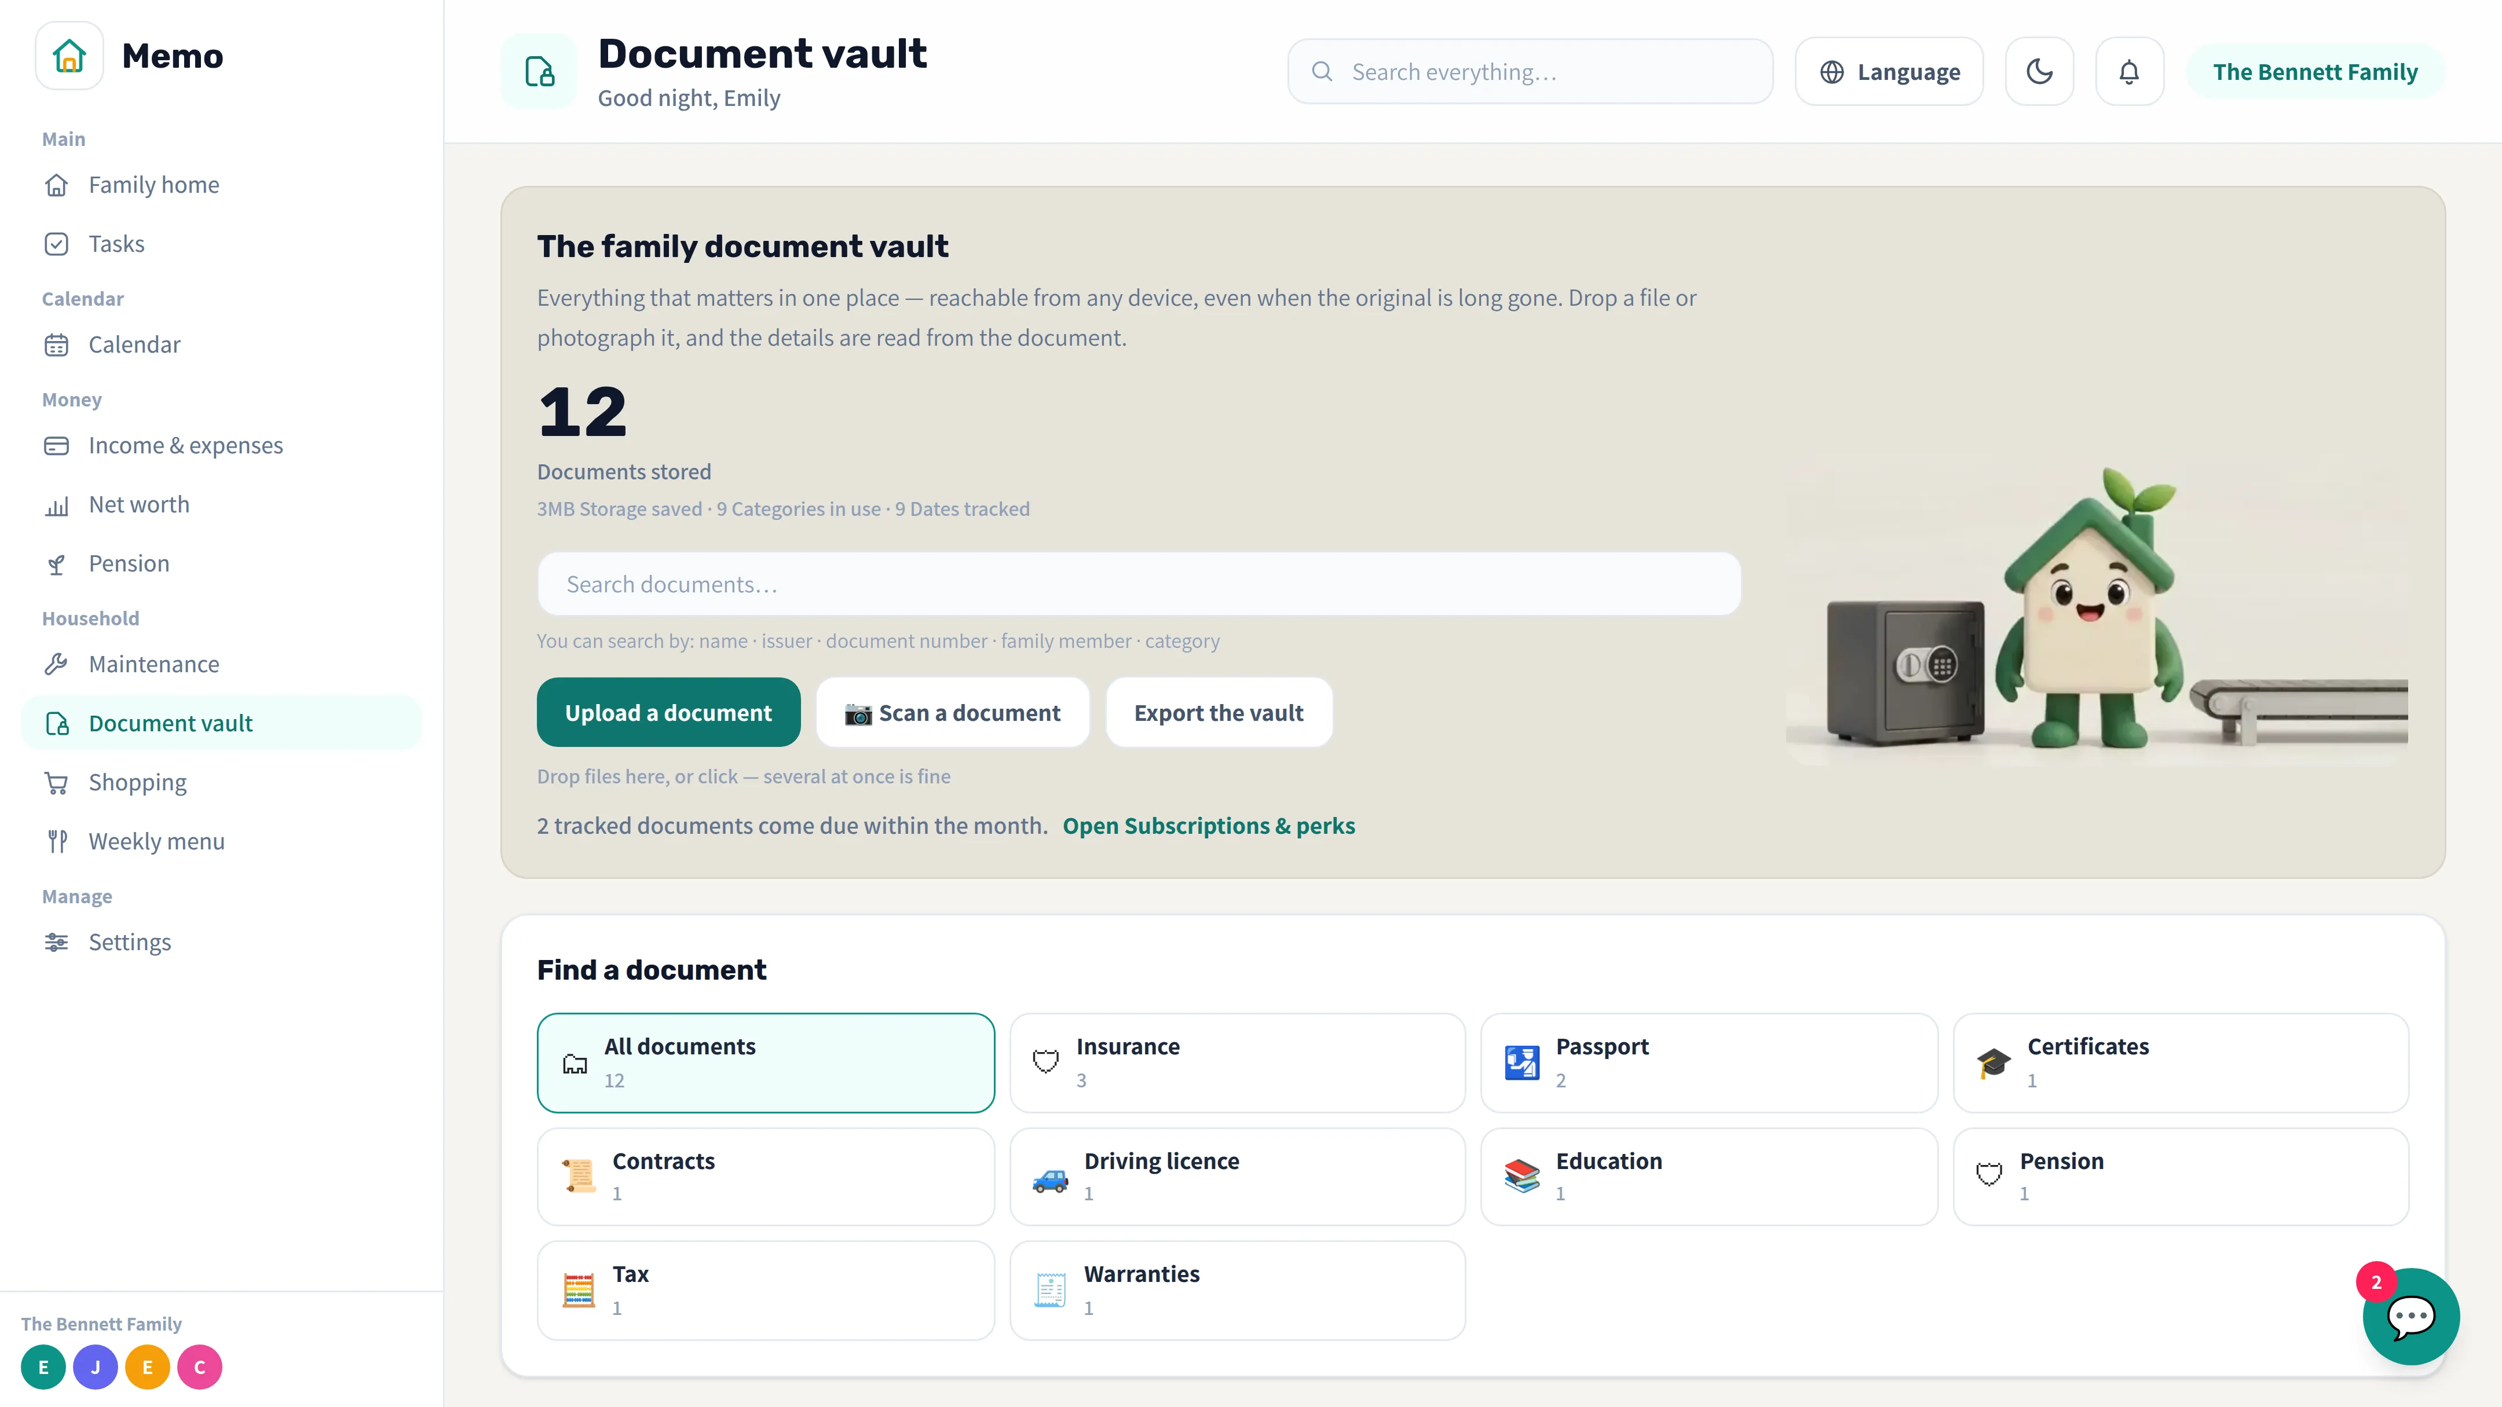Image resolution: width=2502 pixels, height=1407 pixels.
Task: Select the All documents category
Action: pyautogui.click(x=765, y=1062)
